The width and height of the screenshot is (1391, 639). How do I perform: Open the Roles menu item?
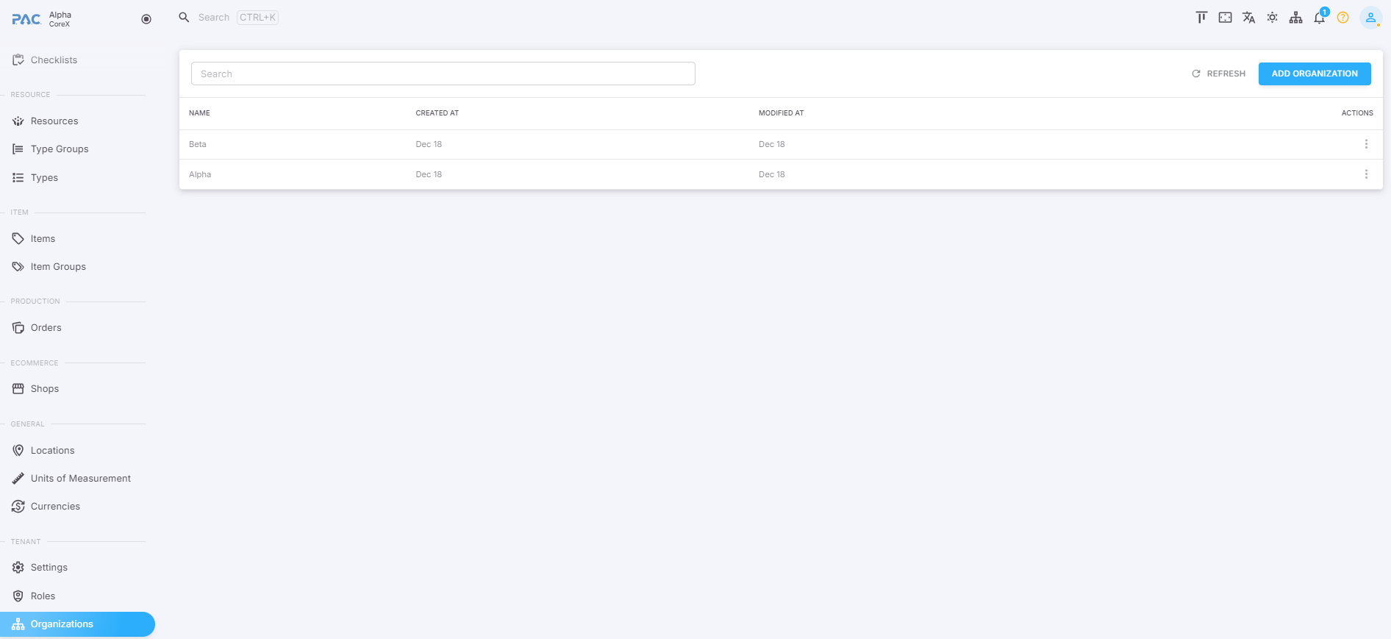coord(43,596)
